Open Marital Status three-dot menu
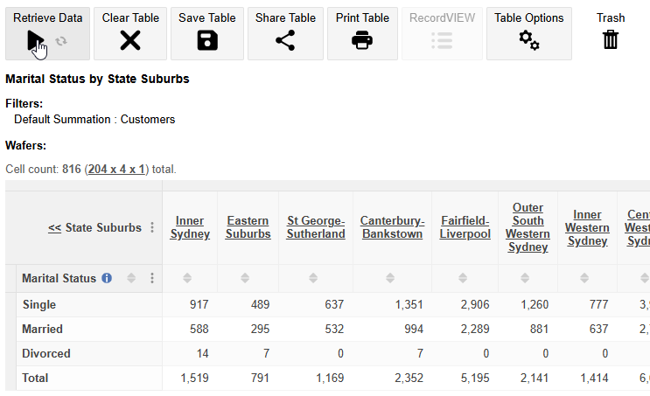 pos(152,278)
